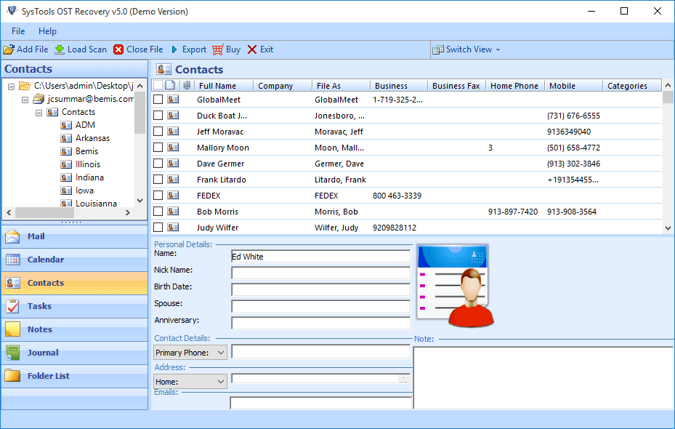675x429 pixels.
Task: Open the Help menu
Action: [x=47, y=31]
